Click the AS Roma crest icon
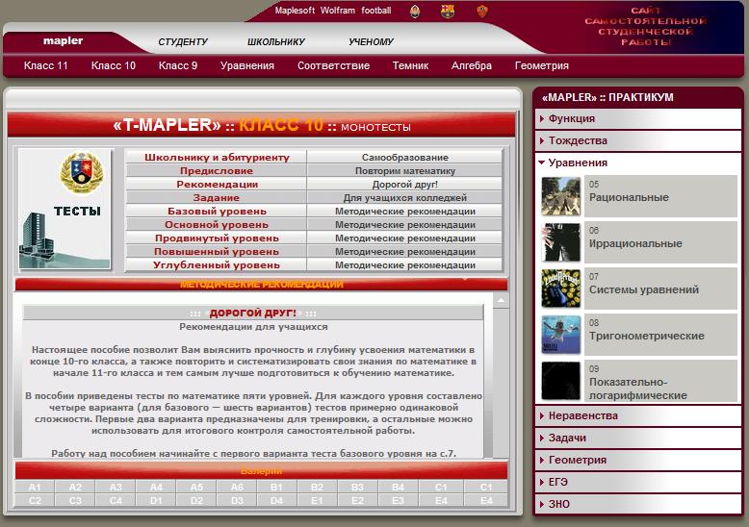 coord(482,11)
